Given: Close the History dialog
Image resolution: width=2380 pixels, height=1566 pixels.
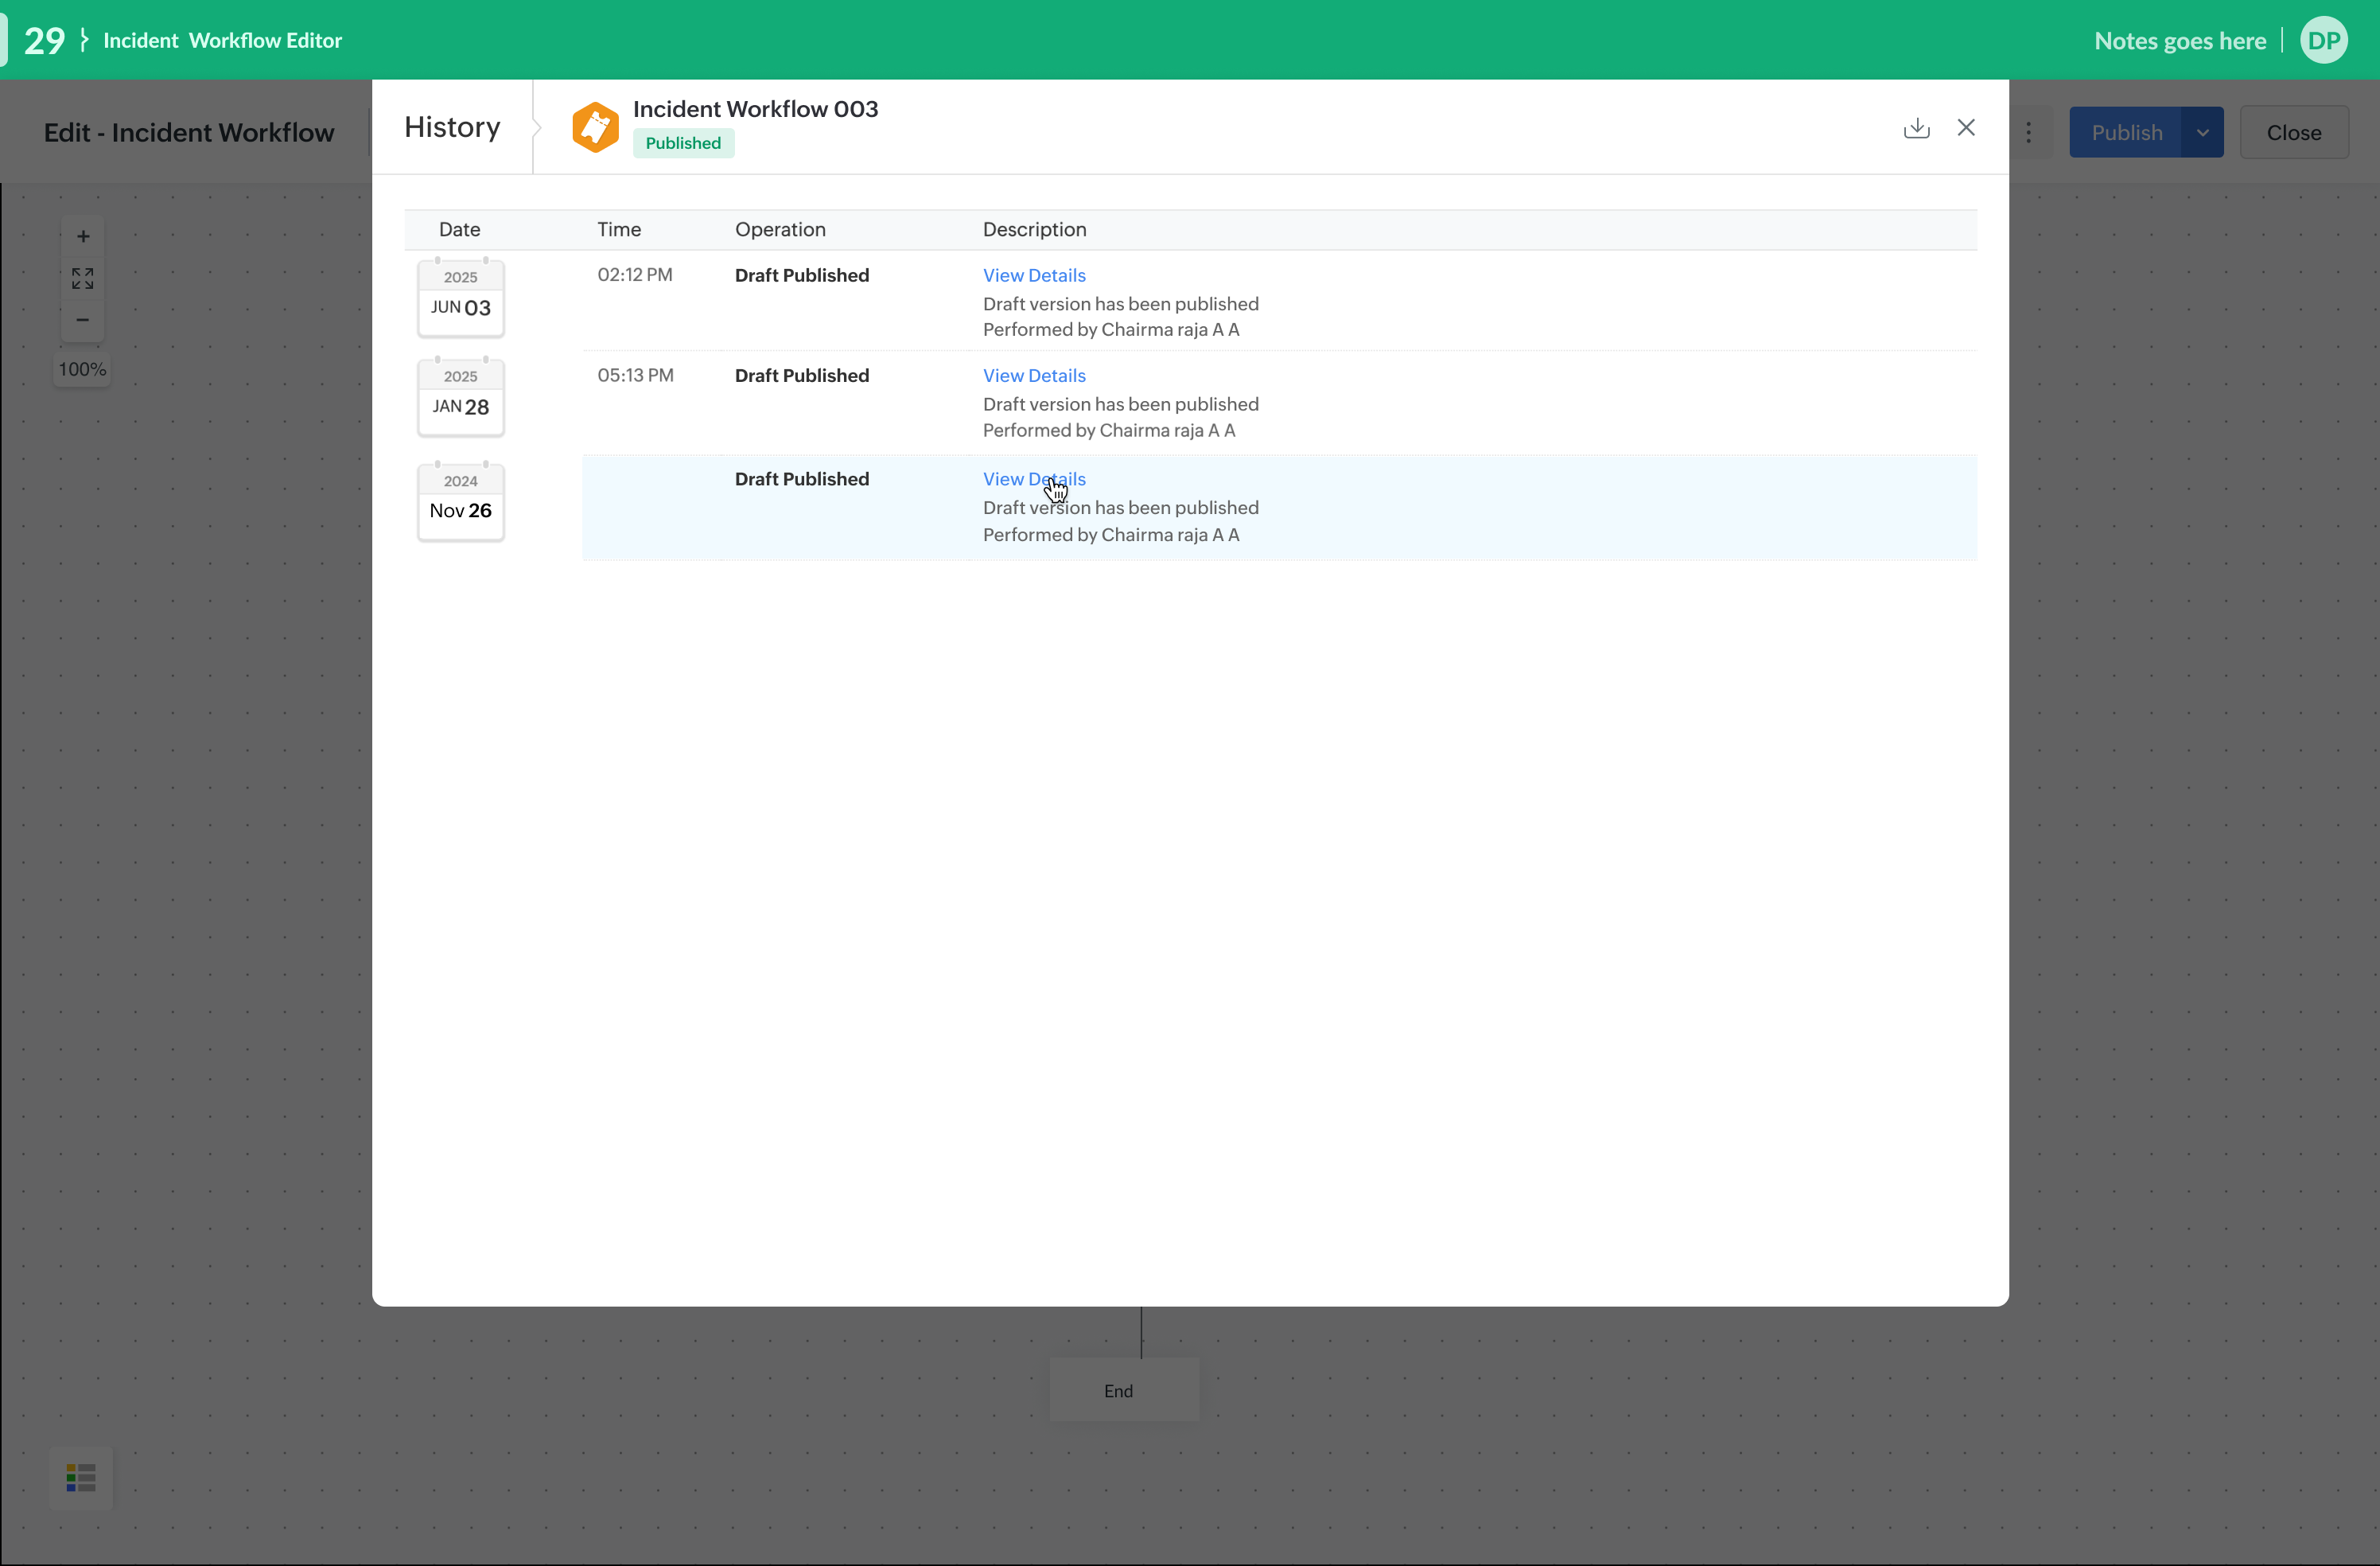Looking at the screenshot, I should 1965,128.
